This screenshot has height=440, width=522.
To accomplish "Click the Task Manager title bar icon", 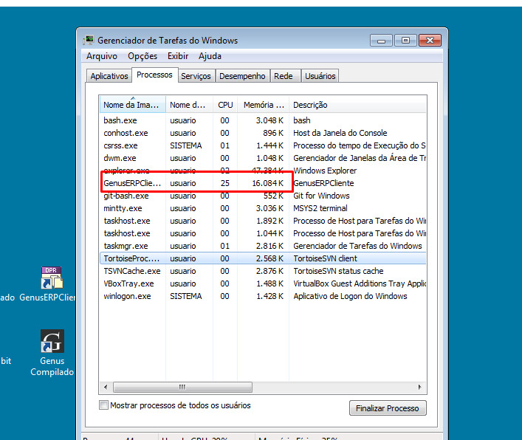I will click(x=89, y=41).
